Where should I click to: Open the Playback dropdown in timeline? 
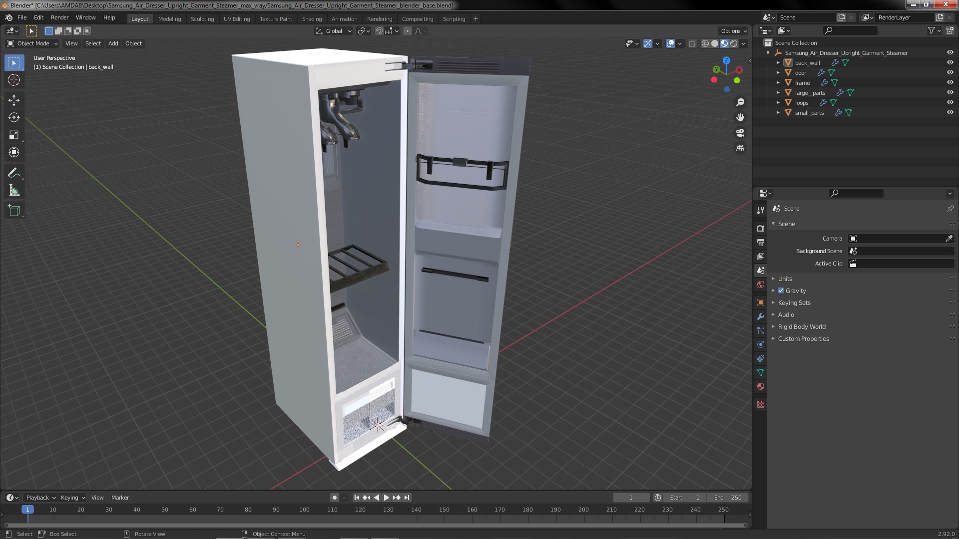tap(40, 498)
